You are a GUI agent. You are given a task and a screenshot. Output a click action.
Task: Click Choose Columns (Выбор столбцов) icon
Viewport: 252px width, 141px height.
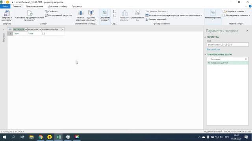(x=80, y=13)
